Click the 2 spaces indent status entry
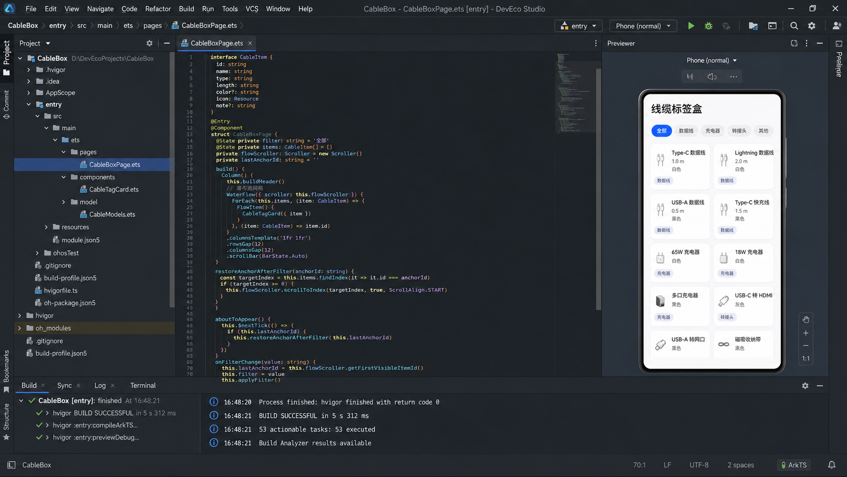The height and width of the screenshot is (477, 847). coord(741,465)
